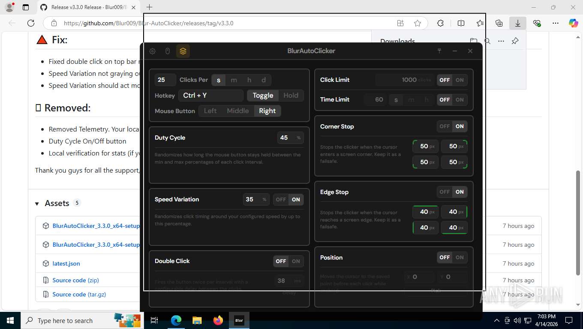Click Speed Variation percent field 35
583x329 pixels.
pyautogui.click(x=256, y=200)
